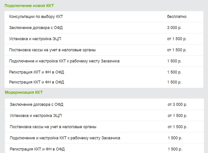
Task: Select "Подключение и настройка ККТ" under Подключение новой ККТ
Action: [64, 61]
